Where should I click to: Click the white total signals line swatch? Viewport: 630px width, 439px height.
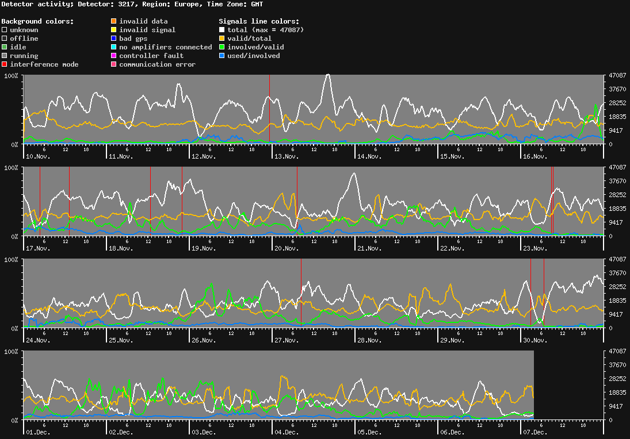222,30
